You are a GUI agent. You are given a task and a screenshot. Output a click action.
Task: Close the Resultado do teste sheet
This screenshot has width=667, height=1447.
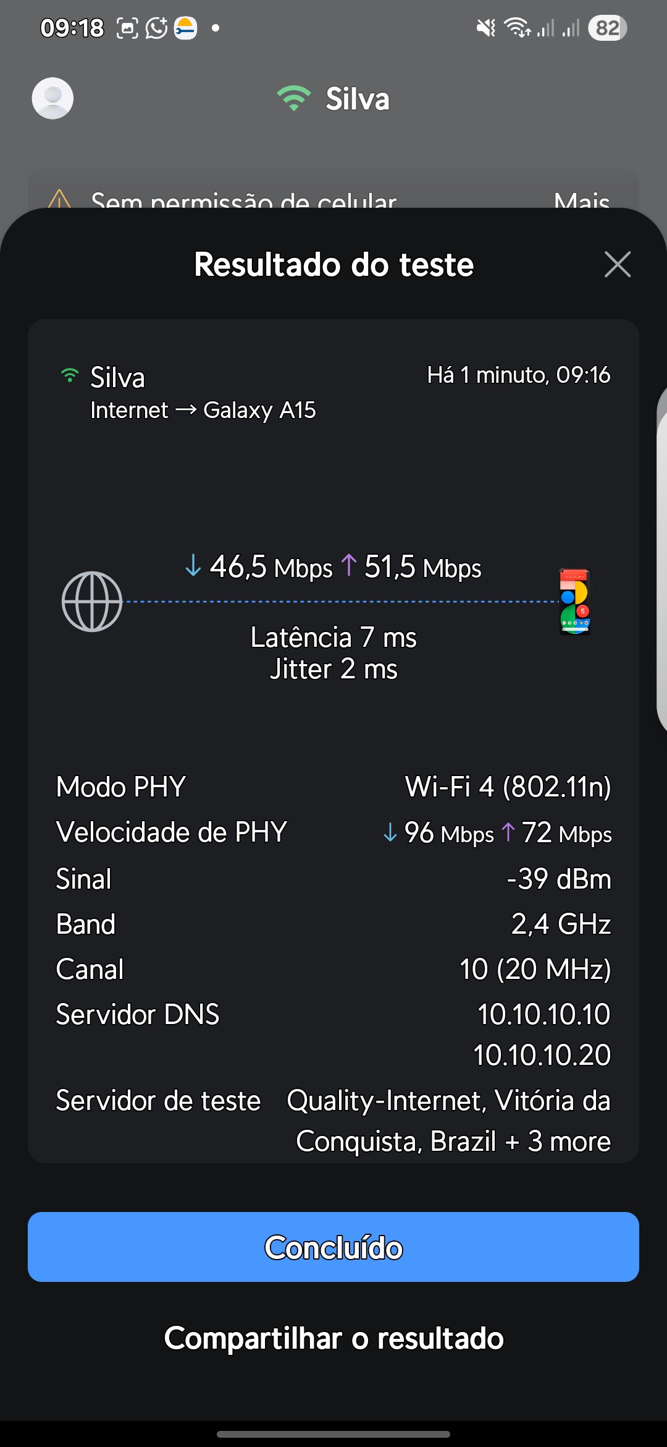[617, 265]
